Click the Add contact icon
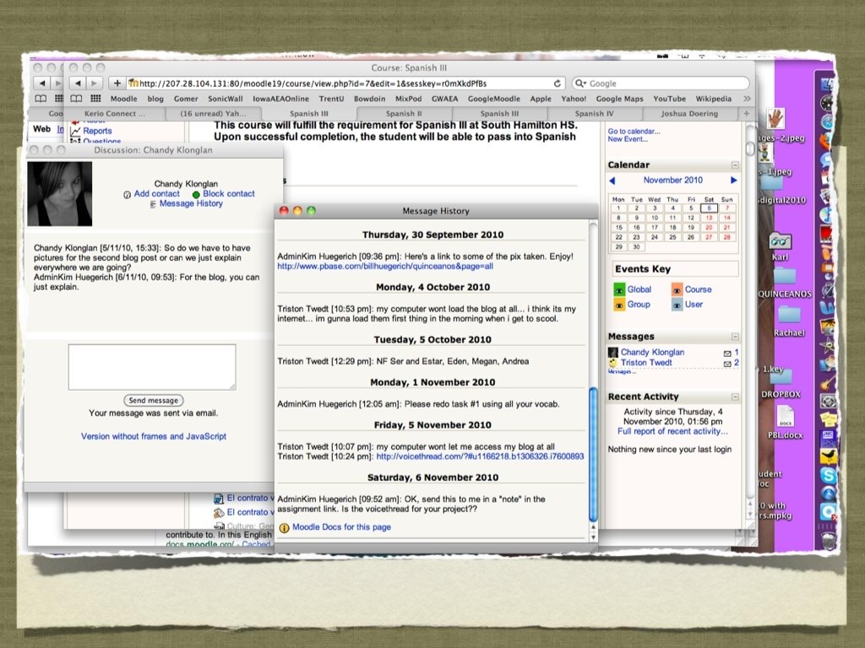Image resolution: width=865 pixels, height=648 pixels. pos(127,195)
